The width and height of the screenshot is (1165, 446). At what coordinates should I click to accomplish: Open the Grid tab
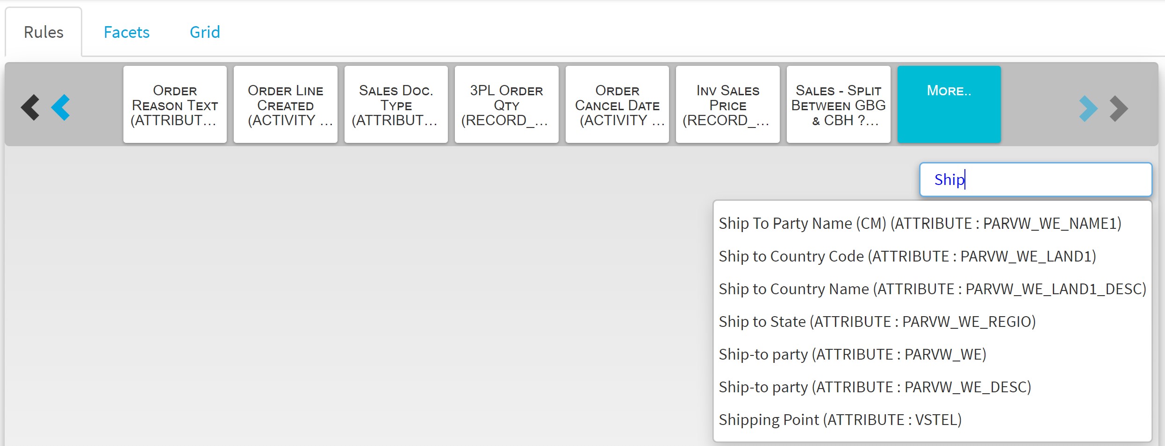point(205,32)
